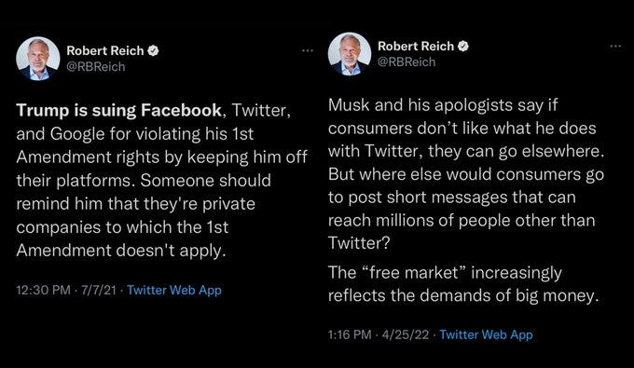The width and height of the screenshot is (634, 368).
Task: Open the @RBReich handle on the left tweet
Action: coord(96,67)
